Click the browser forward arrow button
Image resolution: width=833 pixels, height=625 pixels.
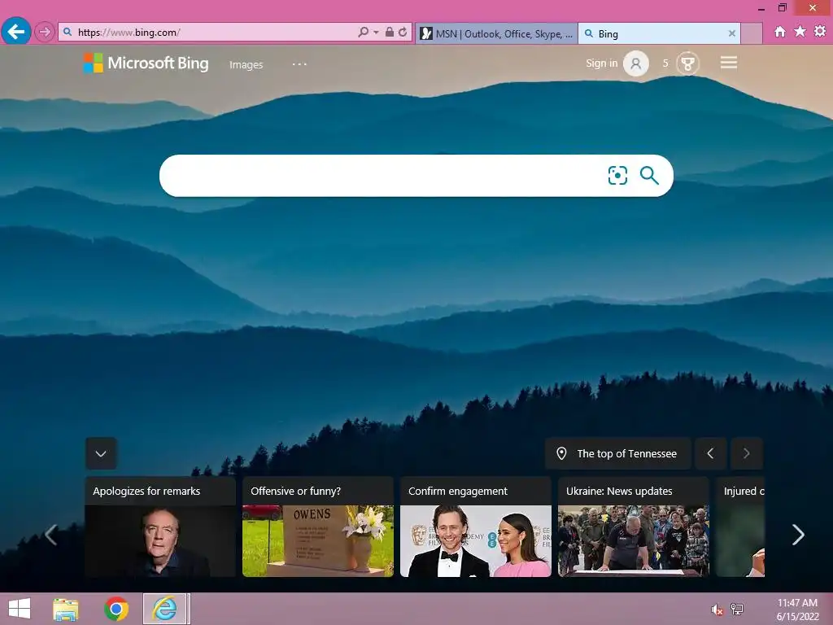[45, 33]
